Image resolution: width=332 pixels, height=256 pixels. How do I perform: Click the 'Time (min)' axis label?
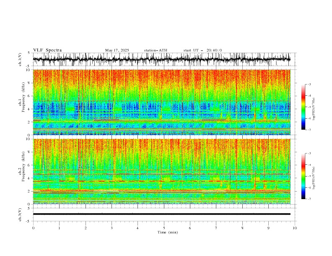tap(168, 232)
